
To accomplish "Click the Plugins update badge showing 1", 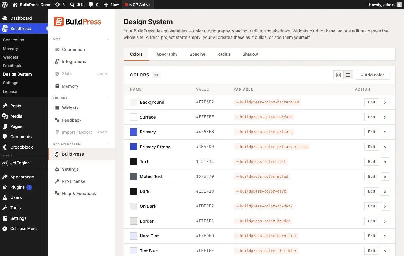I will point(29,187).
